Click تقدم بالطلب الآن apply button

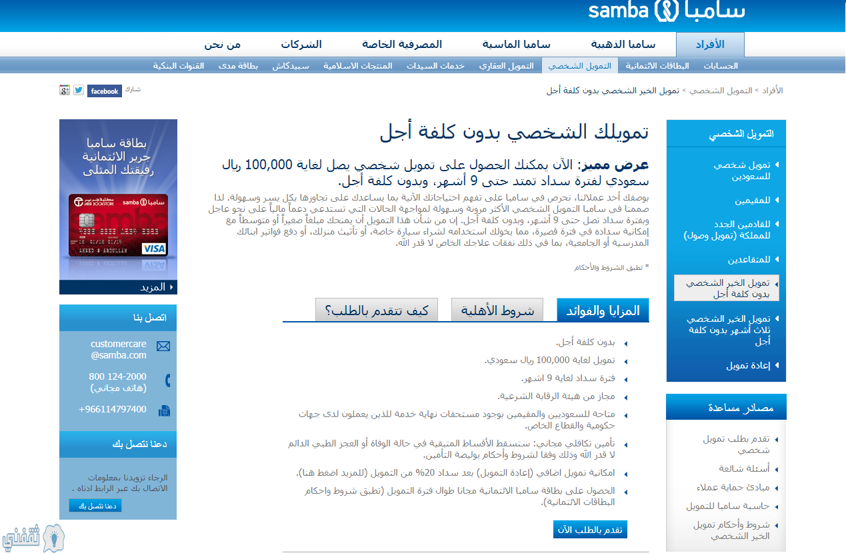[590, 530]
